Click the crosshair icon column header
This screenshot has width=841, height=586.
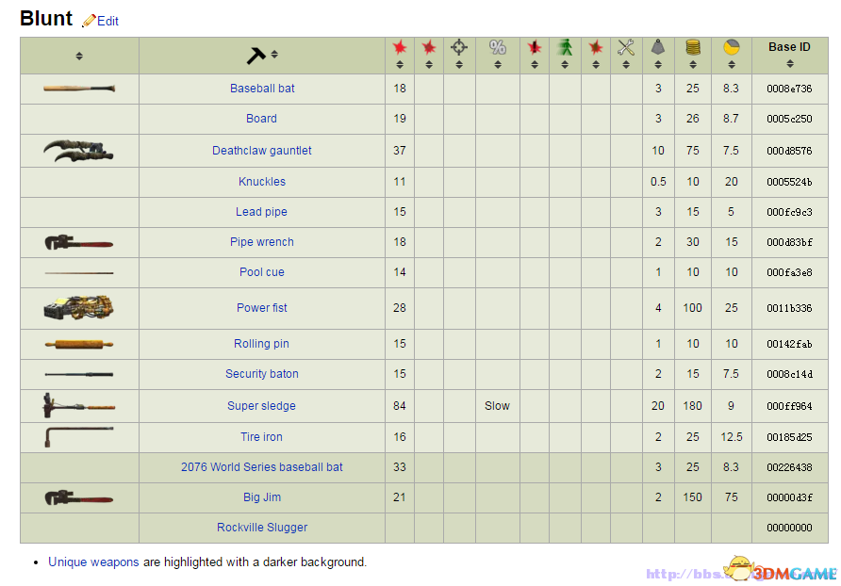tap(459, 47)
